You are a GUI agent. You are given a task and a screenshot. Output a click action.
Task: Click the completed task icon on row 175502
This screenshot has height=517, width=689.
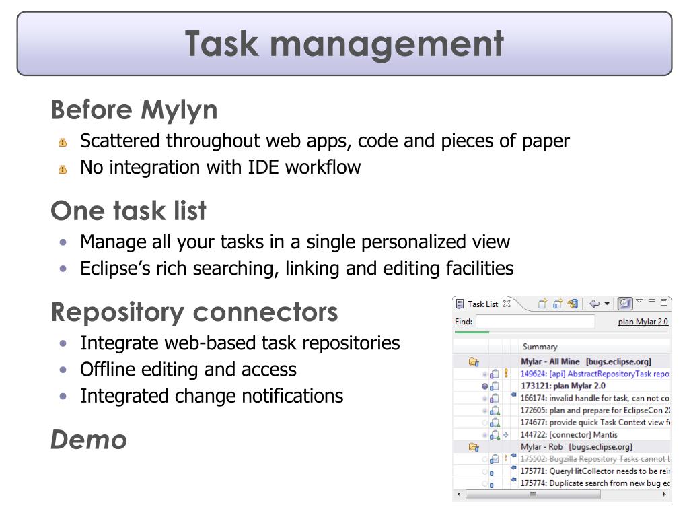pos(495,459)
